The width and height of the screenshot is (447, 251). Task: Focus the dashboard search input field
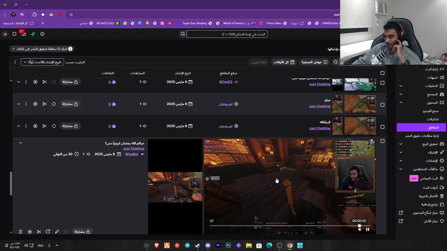227,34
